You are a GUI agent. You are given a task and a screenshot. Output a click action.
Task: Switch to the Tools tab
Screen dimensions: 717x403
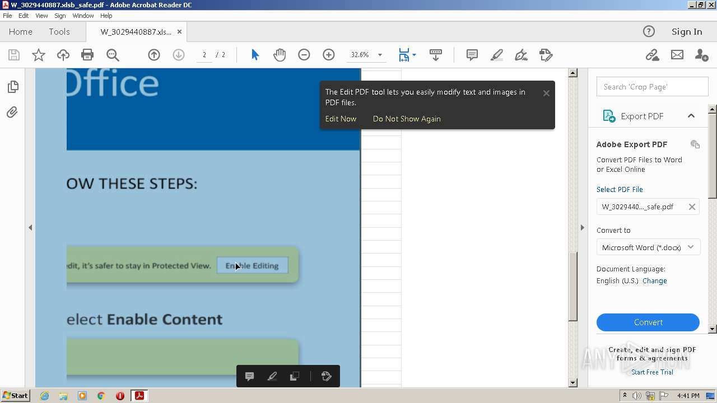(x=59, y=32)
